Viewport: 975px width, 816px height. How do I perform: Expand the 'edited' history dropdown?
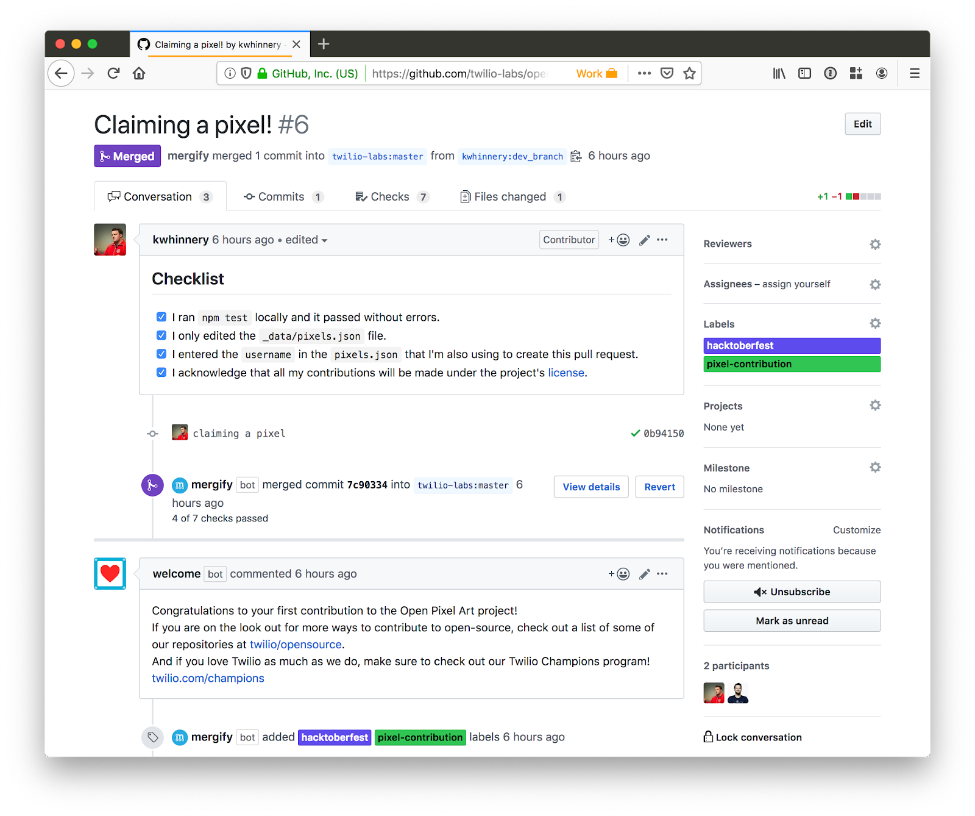pos(307,240)
